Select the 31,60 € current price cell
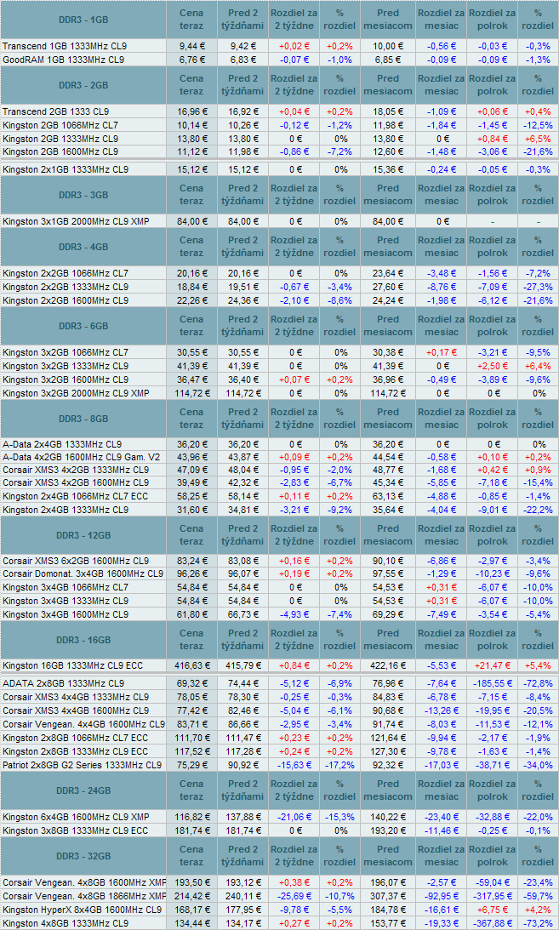The height and width of the screenshot is (930, 559). coord(191,510)
